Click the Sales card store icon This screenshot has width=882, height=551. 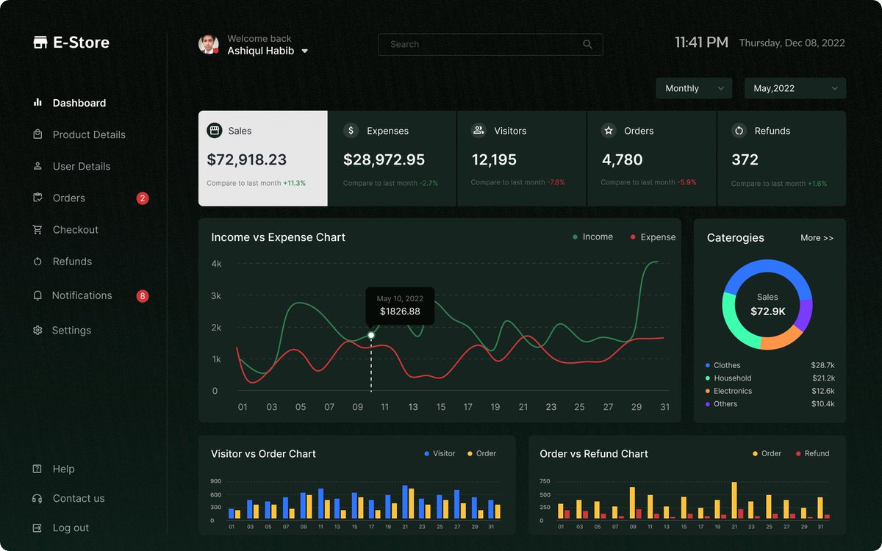coord(215,131)
